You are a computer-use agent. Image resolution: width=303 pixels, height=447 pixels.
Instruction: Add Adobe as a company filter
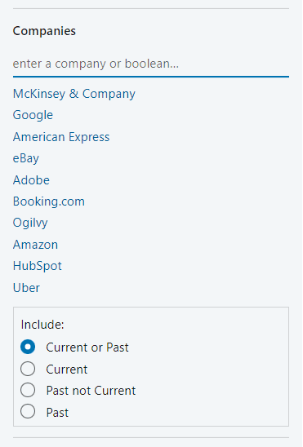tap(31, 180)
